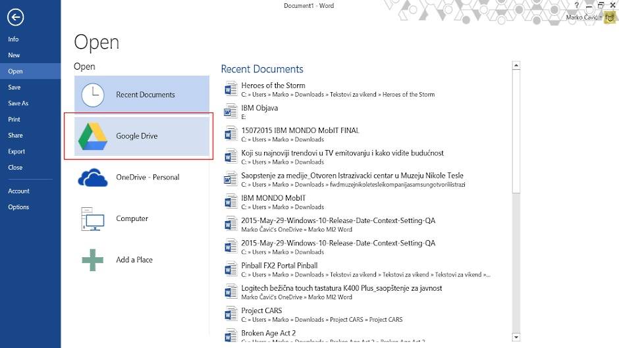The height and width of the screenshot is (348, 619).
Task: Click the Recent Documents clock icon
Action: coord(92,95)
